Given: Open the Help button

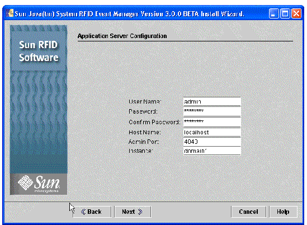Looking at the screenshot, I should pos(283,212).
